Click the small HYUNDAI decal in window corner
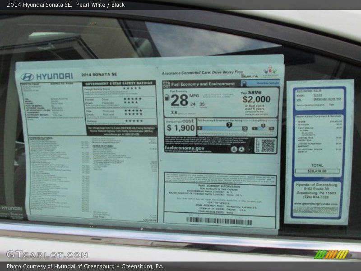The image size is (361, 271). click(x=12, y=208)
